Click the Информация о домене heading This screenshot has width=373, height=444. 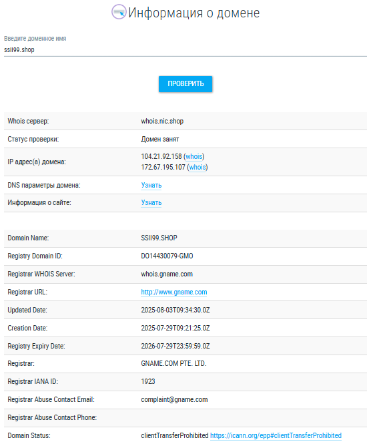click(x=194, y=13)
